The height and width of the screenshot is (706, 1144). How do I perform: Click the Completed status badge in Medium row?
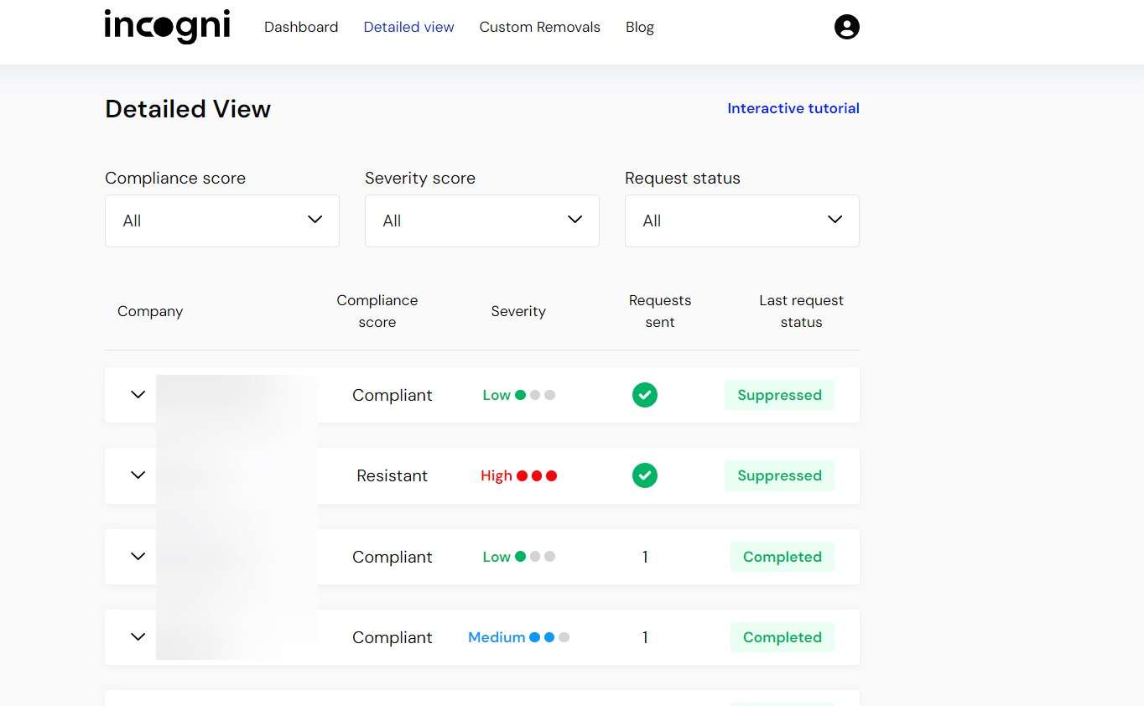(x=782, y=637)
